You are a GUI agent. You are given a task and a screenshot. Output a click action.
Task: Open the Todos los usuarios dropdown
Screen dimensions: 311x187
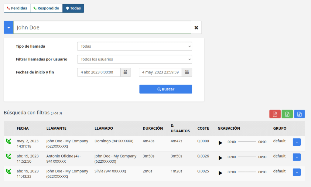coord(135,59)
